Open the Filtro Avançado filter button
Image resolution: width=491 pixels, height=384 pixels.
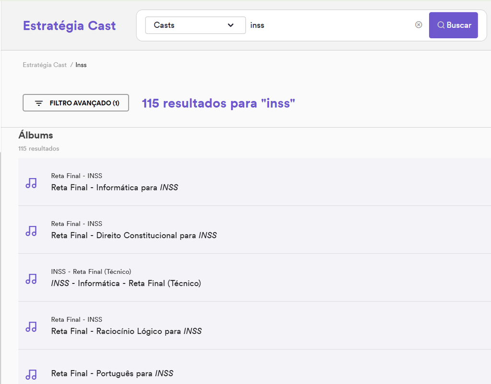[76, 103]
